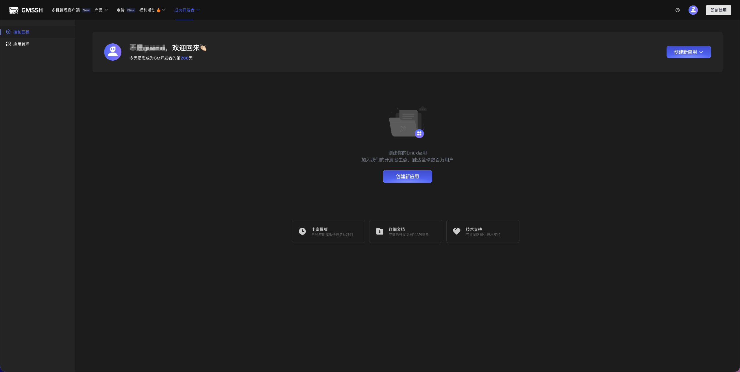Open the purple user avatar in top bar
This screenshot has width=740, height=372.
(693, 10)
